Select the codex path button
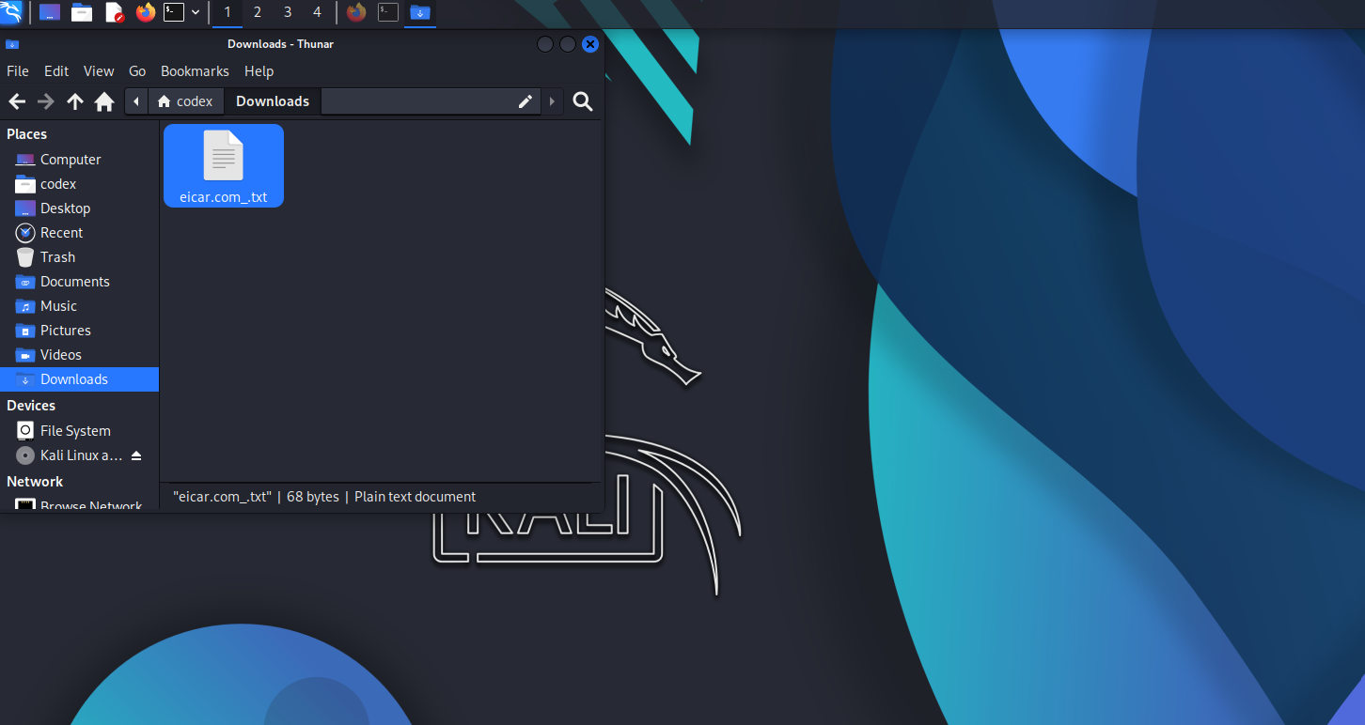Image resolution: width=1365 pixels, height=725 pixels. 186,101
